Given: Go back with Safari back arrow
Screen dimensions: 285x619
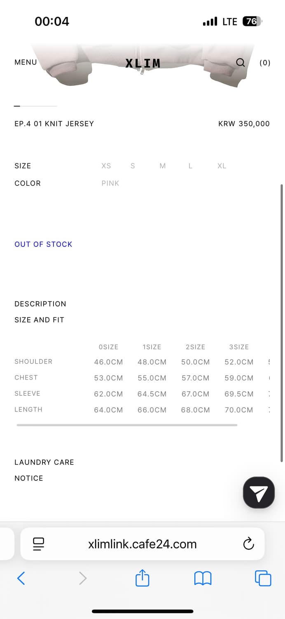Looking at the screenshot, I should click(x=21, y=578).
